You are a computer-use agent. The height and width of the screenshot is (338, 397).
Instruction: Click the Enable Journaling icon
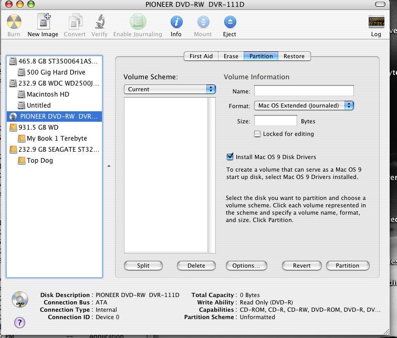(x=138, y=22)
